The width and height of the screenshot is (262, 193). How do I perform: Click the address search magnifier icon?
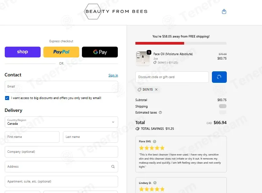tap(113, 167)
